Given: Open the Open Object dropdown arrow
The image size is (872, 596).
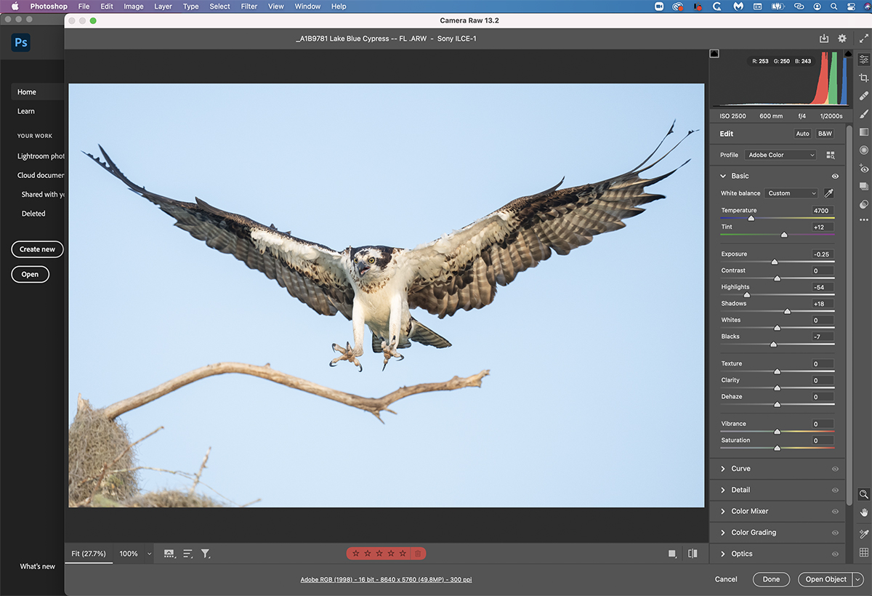Looking at the screenshot, I should [858, 579].
